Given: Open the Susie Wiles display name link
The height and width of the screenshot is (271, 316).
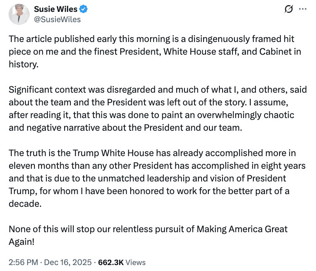Looking at the screenshot, I should point(56,9).
